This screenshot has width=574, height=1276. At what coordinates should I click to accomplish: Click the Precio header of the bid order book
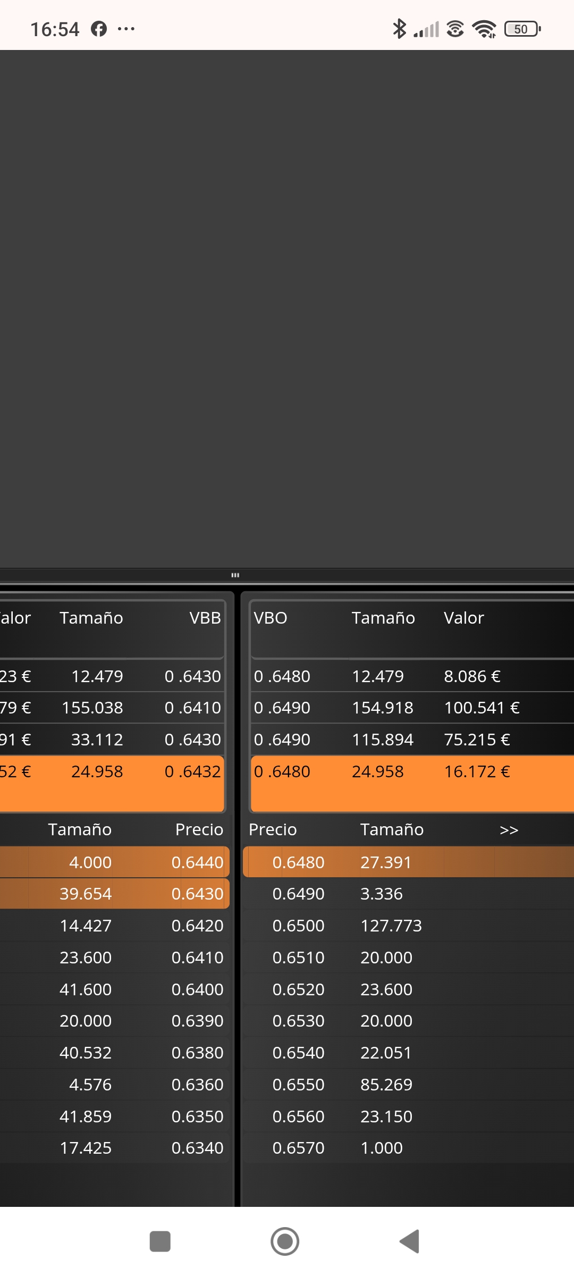pos(199,829)
